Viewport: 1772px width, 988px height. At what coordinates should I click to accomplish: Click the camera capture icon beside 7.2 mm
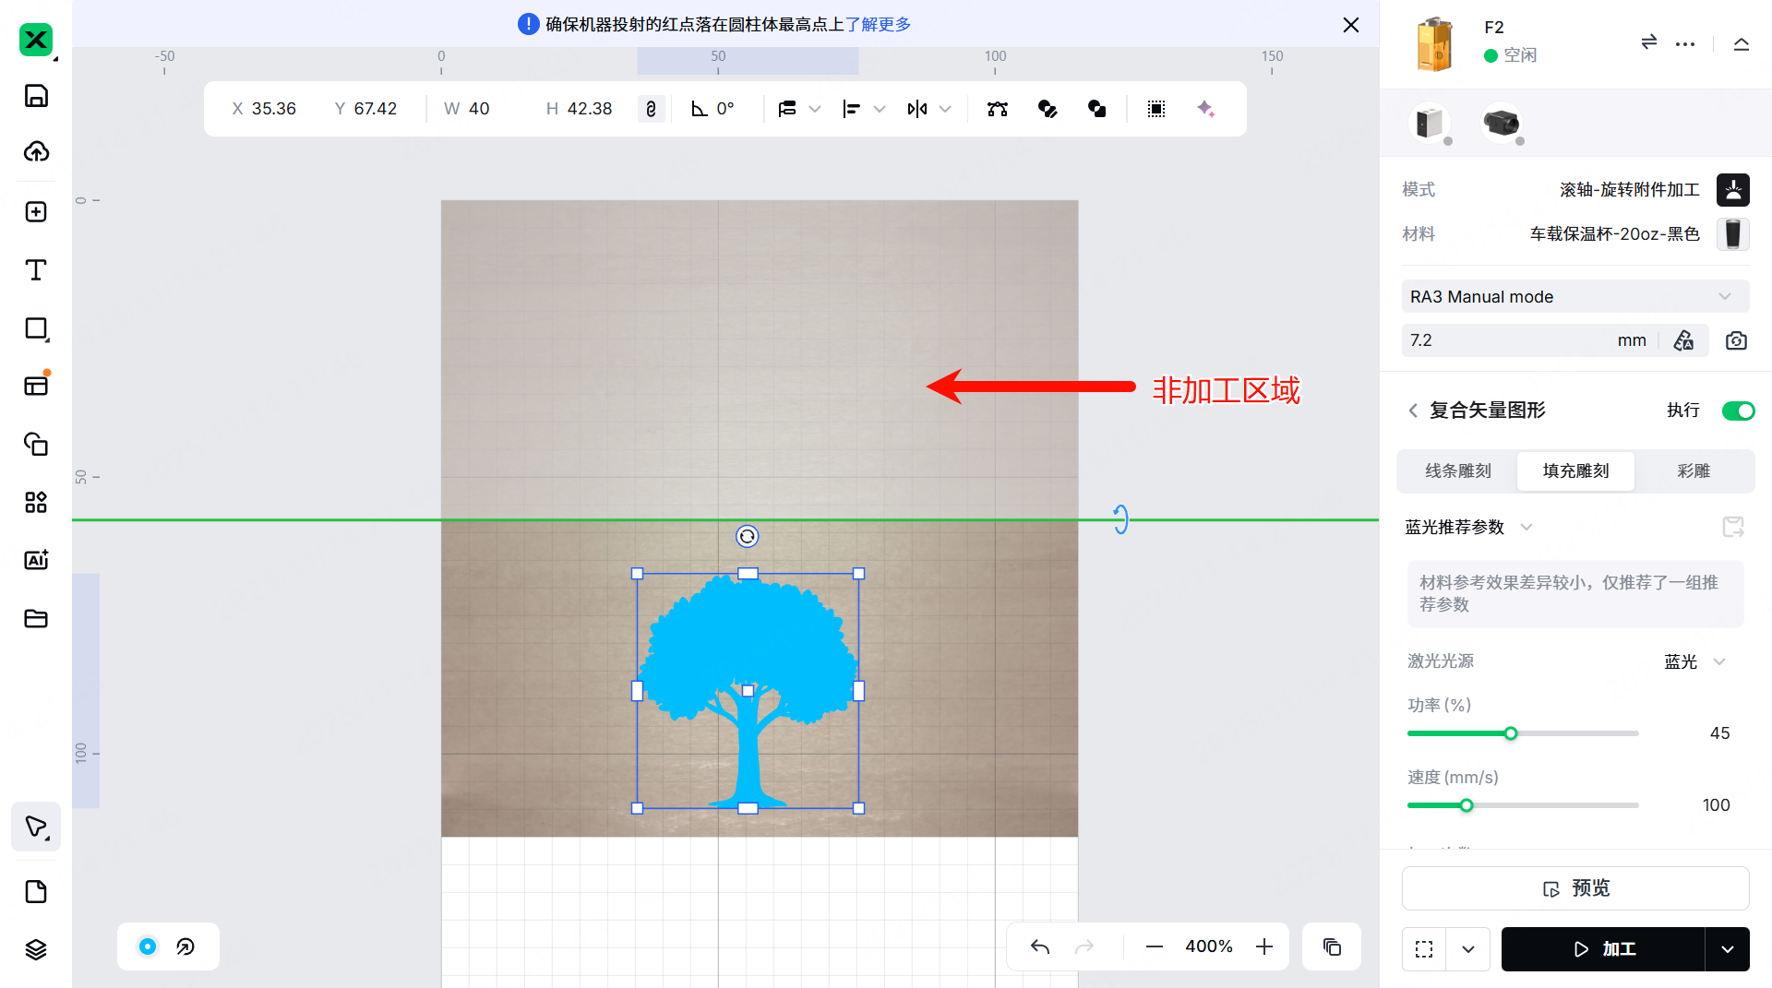coord(1736,340)
